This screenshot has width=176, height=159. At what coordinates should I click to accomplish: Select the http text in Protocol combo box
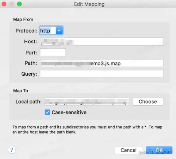45,31
